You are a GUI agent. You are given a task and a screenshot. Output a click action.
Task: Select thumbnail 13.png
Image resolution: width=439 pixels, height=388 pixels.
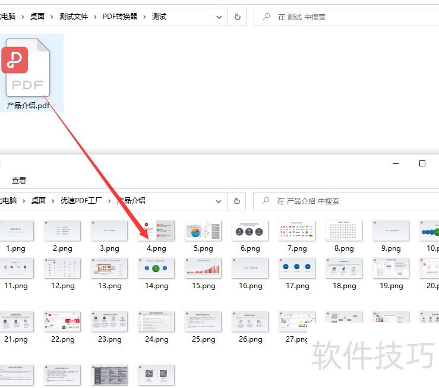pos(109,268)
